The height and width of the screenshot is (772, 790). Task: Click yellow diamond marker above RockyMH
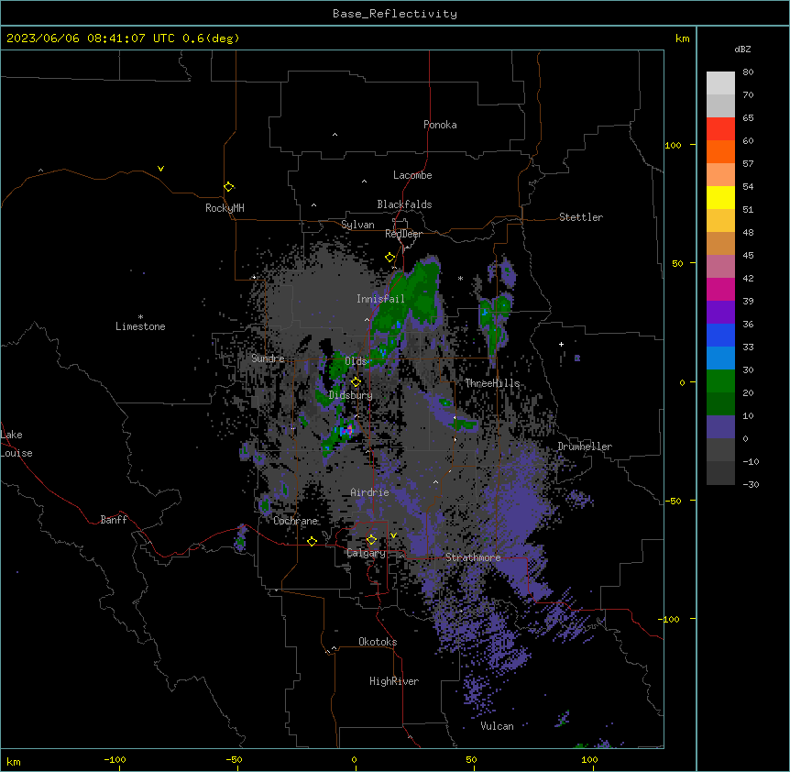coord(229,186)
